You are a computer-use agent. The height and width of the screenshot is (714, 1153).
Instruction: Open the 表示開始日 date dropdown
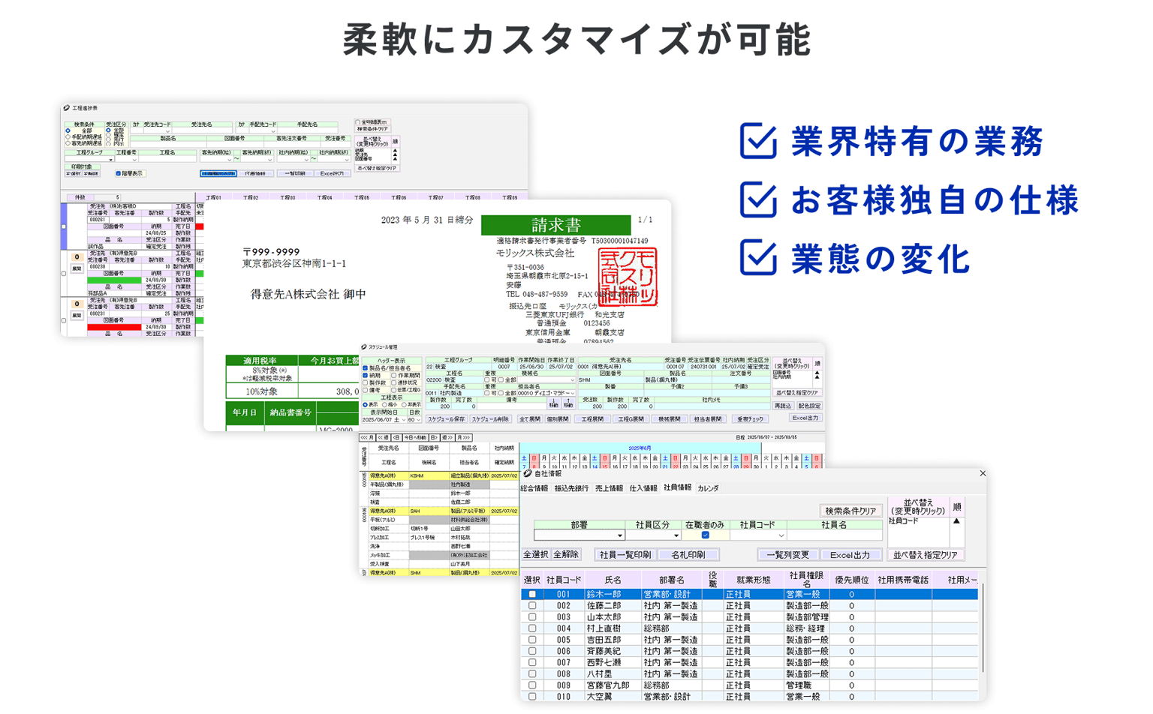pos(402,420)
